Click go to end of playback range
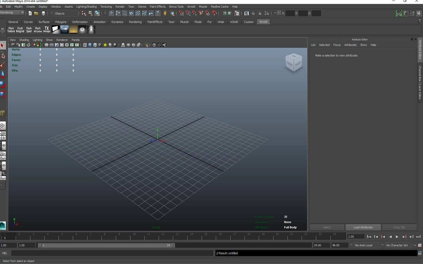This screenshot has height=264, width=423. 418,237
